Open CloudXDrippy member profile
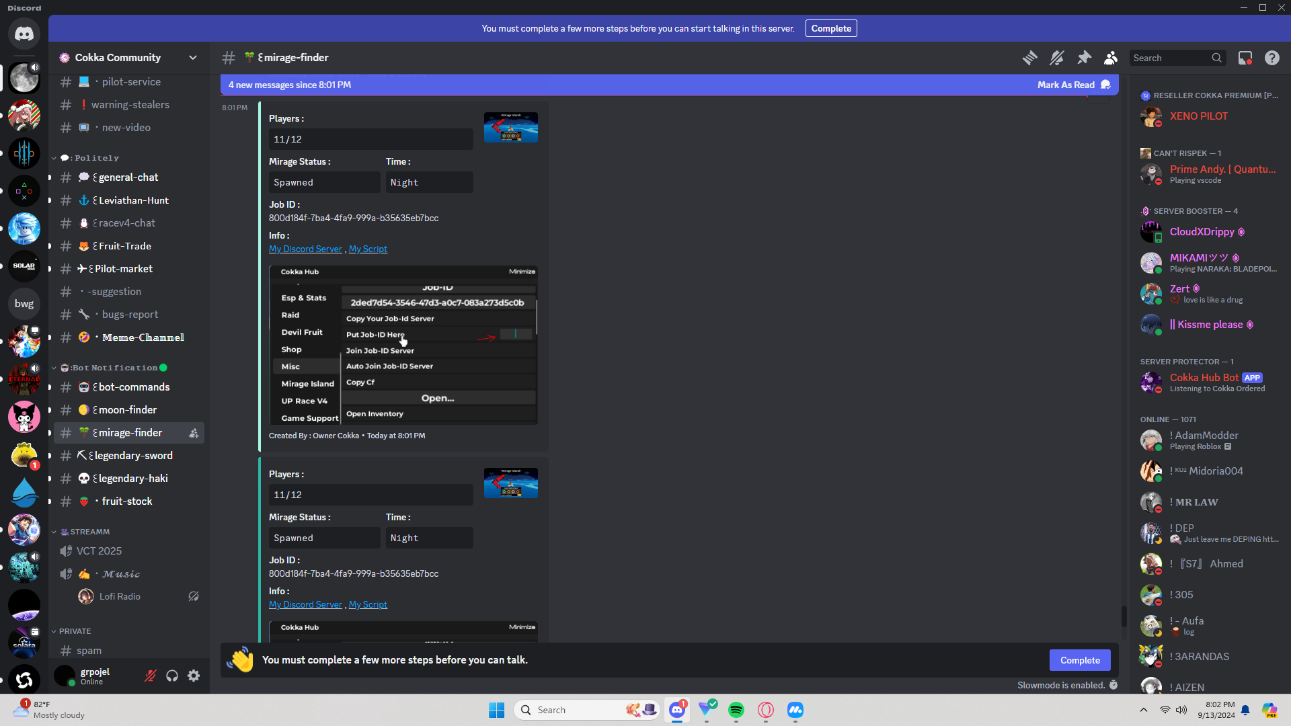Viewport: 1291px width, 726px height. (1210, 232)
